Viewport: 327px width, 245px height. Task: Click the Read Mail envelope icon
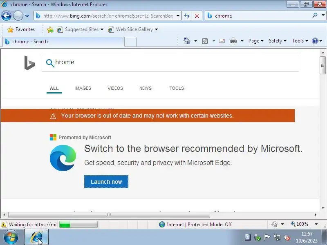coord(222,41)
